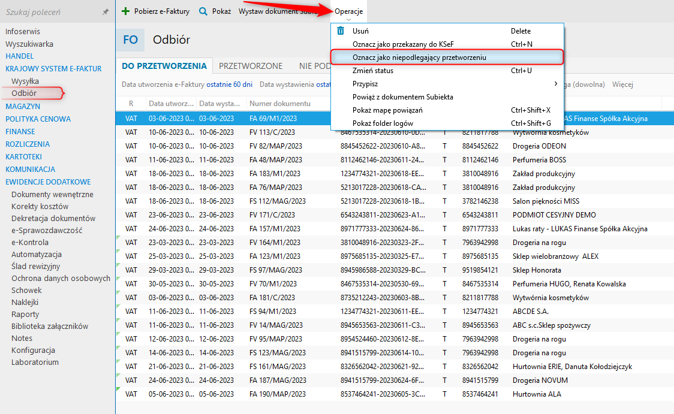Screen dimensions: 674x414
Task: Click the trash bin Usuń icon
Action: pos(341,31)
